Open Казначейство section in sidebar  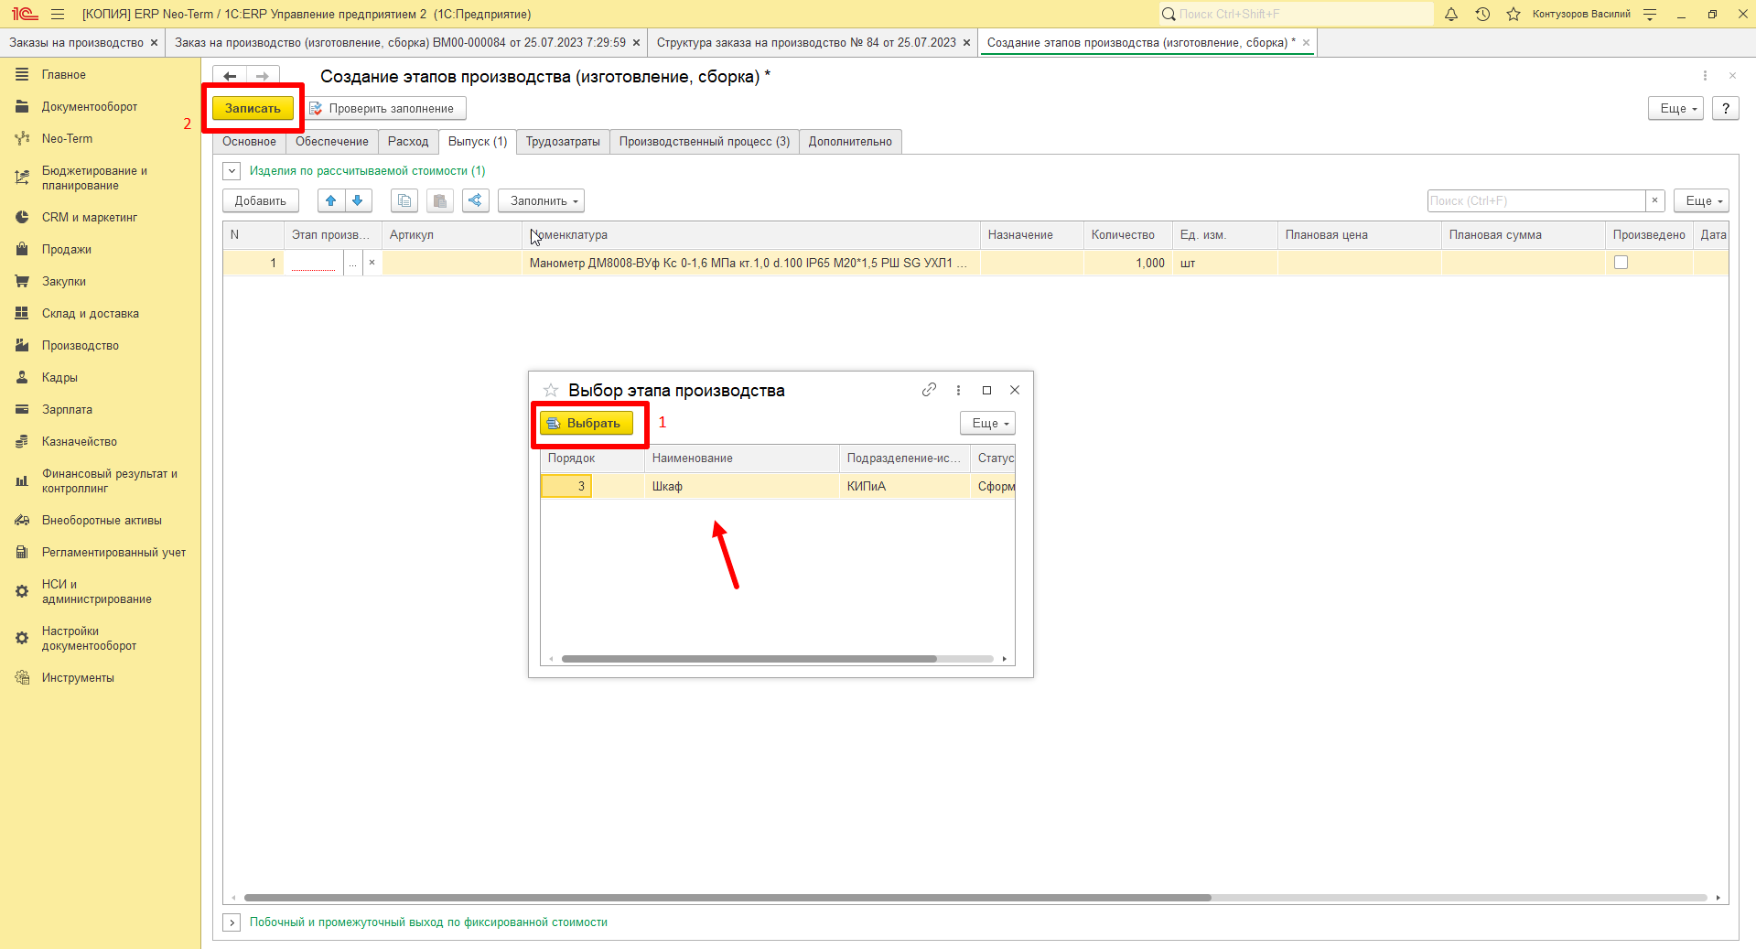click(x=80, y=441)
